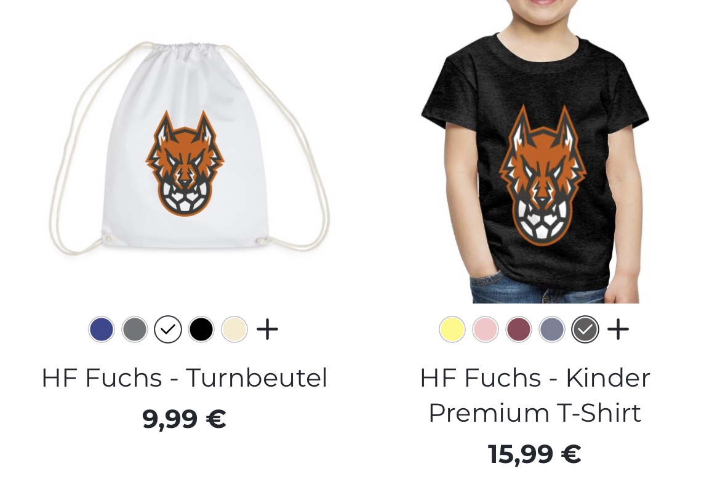Choose the blue-gray Kinder T-Shirt swatch

(552, 329)
